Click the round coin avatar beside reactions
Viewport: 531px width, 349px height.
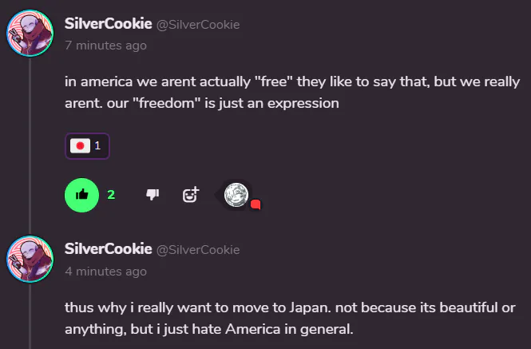(236, 194)
